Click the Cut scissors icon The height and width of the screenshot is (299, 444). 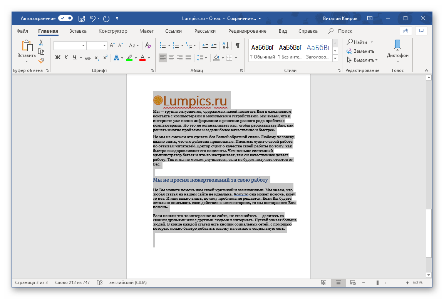tap(41, 43)
